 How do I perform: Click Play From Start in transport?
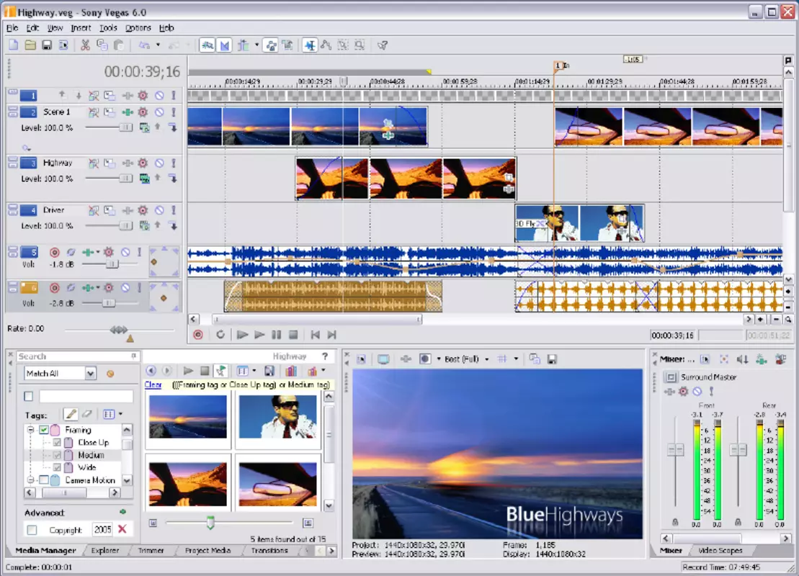(x=242, y=335)
